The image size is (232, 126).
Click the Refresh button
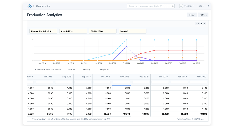(x=203, y=15)
